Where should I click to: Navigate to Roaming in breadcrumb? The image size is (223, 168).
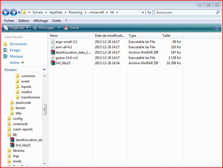[x=76, y=12]
